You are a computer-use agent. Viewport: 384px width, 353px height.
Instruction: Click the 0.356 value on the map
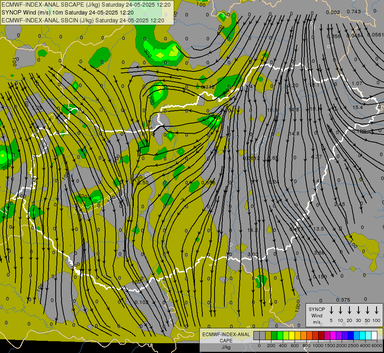tap(333, 36)
